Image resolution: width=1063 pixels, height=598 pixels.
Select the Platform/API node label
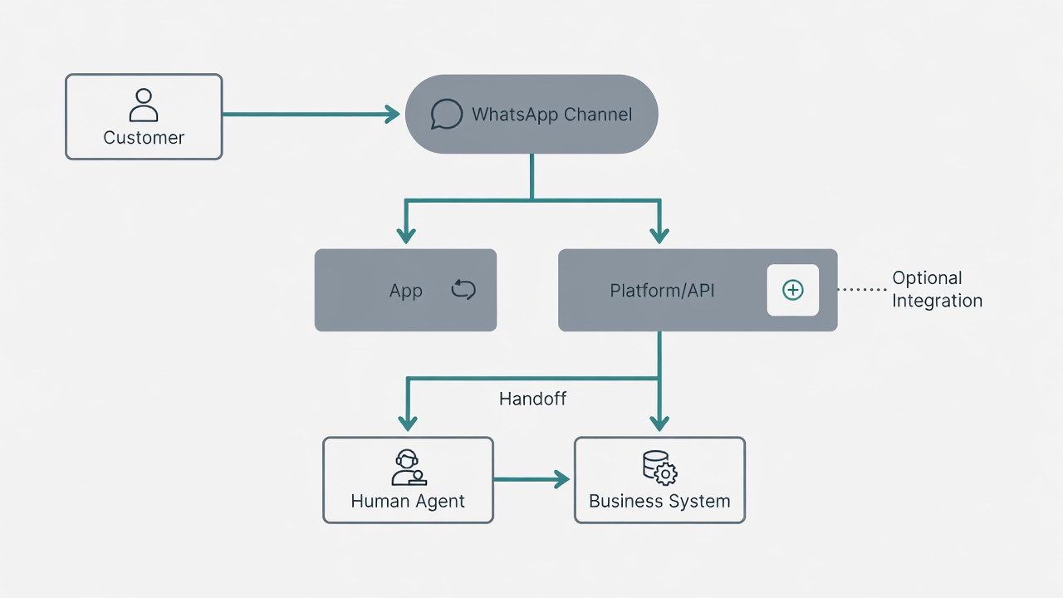click(x=662, y=291)
